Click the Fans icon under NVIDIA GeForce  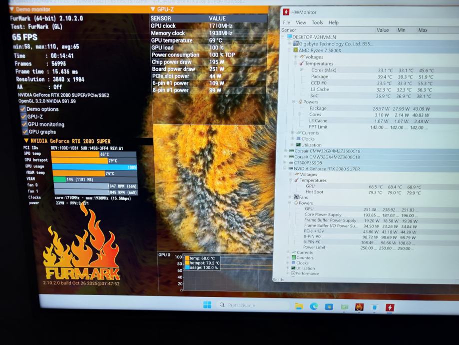tap(296, 197)
